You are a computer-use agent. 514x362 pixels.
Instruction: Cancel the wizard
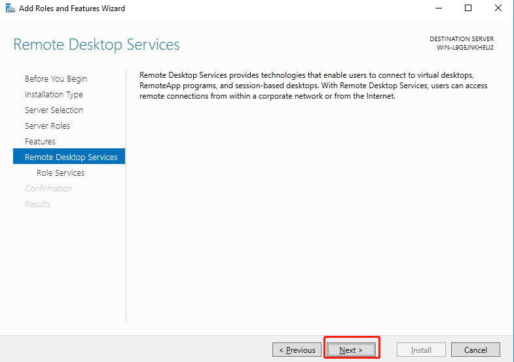475,350
